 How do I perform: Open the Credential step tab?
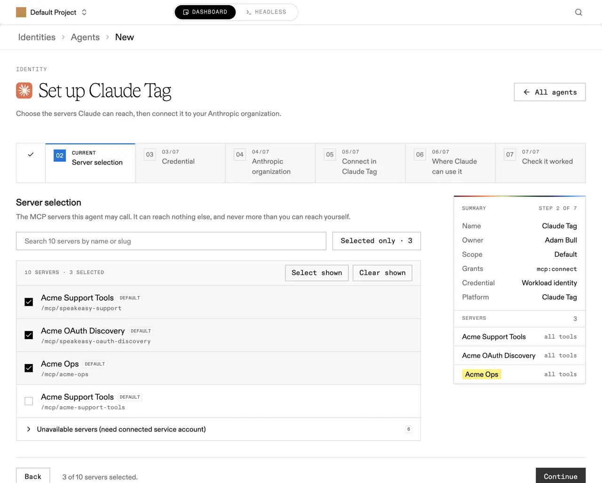180,163
